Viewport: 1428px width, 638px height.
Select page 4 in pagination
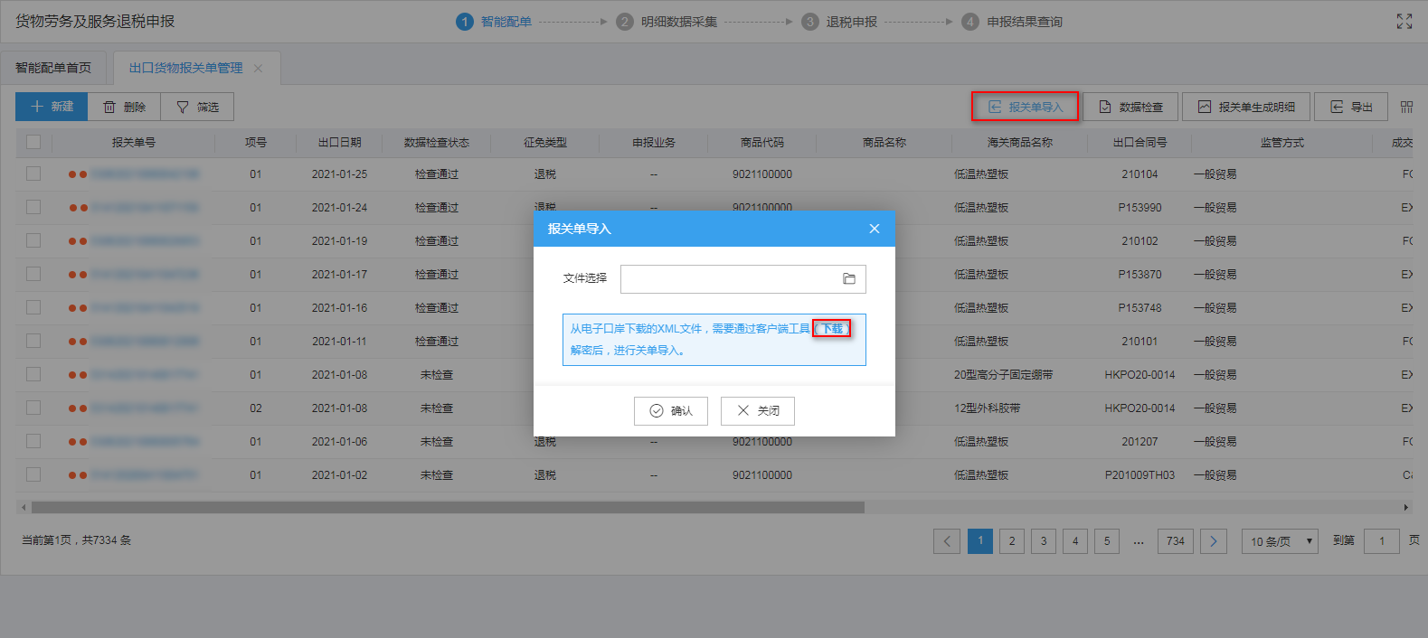click(x=1075, y=541)
